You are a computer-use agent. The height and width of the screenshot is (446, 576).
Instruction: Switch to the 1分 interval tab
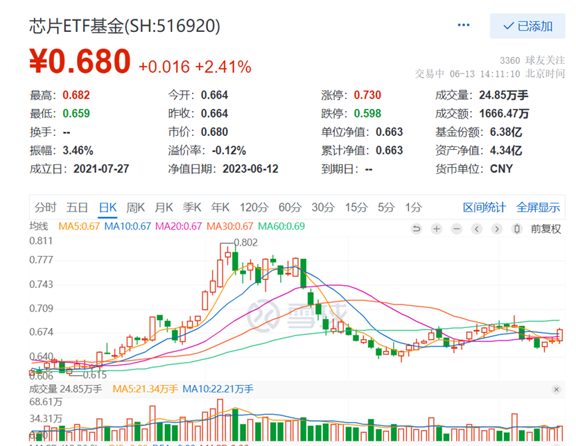pos(413,207)
